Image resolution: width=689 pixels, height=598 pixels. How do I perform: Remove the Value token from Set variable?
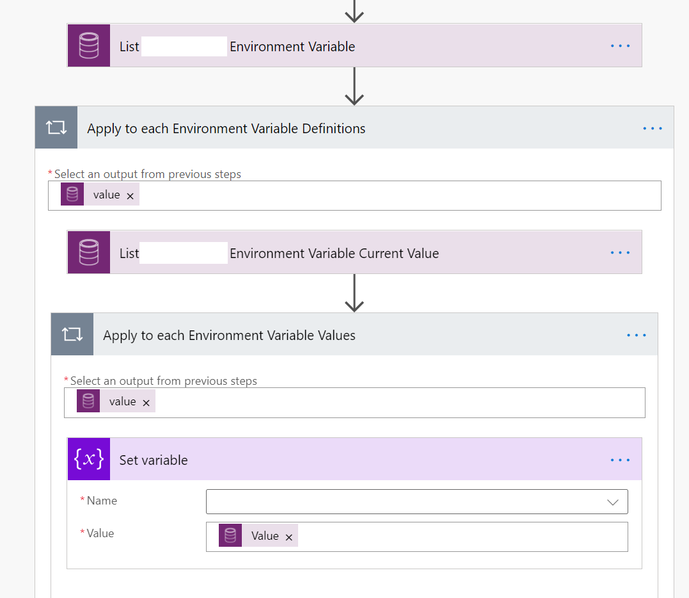point(289,536)
